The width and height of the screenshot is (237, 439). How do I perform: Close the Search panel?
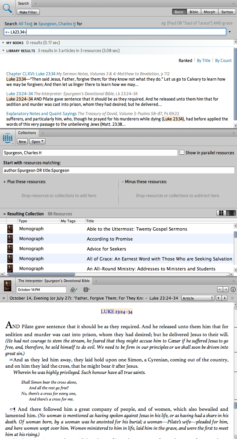[233, 3]
